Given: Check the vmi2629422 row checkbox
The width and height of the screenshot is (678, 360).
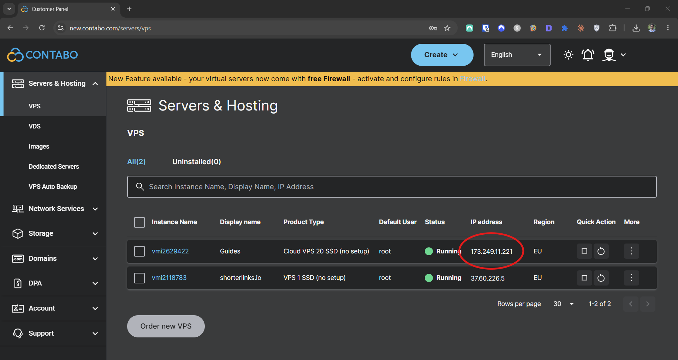Looking at the screenshot, I should pos(139,251).
